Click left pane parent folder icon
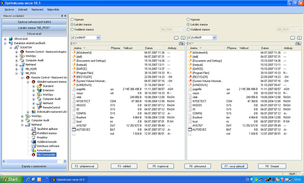 [x=176, y=38]
